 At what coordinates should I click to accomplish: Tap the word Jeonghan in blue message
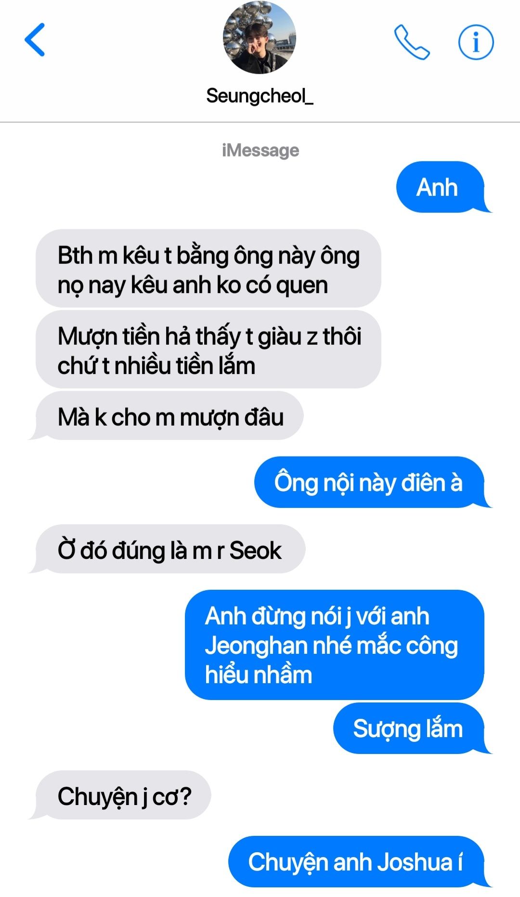point(256,646)
